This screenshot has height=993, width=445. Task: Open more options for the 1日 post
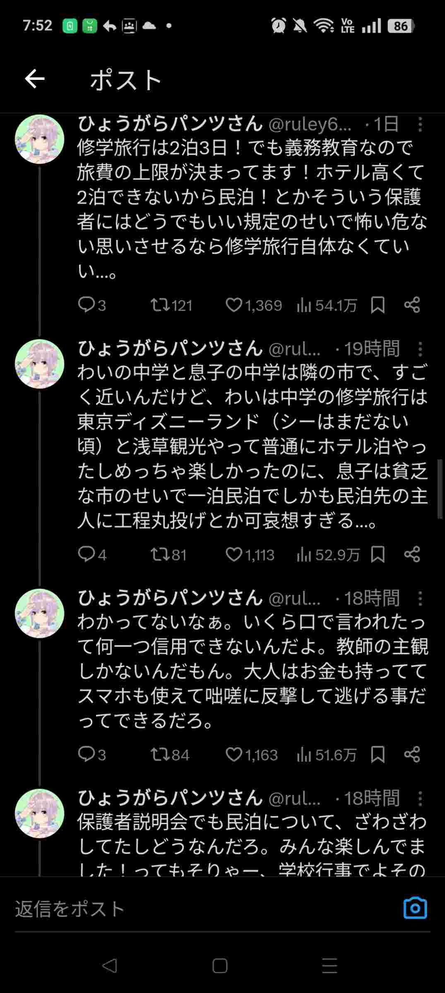pyautogui.click(x=420, y=124)
